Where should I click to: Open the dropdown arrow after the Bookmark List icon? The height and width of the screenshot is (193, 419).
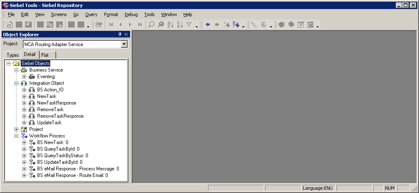click(243, 26)
